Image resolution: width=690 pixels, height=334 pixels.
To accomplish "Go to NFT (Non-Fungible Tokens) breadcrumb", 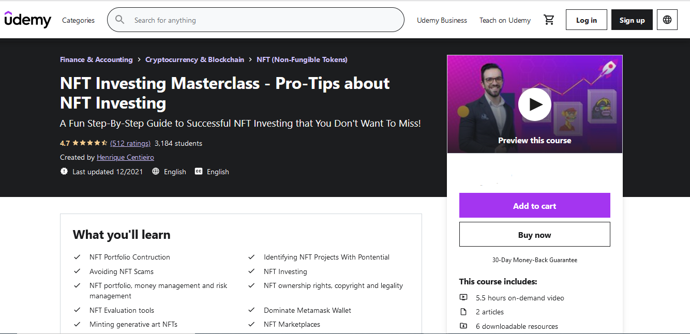I will (302, 59).
